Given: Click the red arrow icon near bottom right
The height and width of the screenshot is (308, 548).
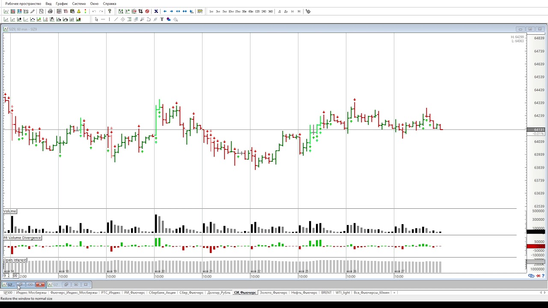Looking at the screenshot, I should (538, 276).
